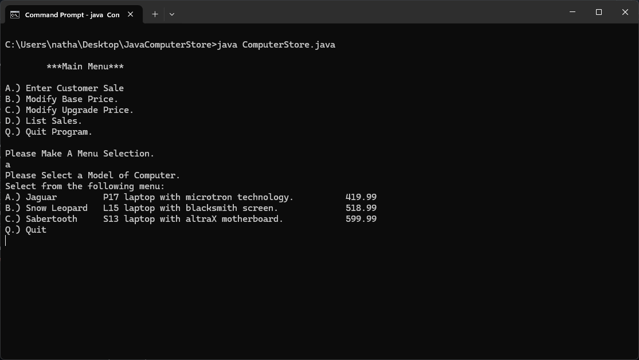639x360 pixels.
Task: Click the 'B.) Modify Base Price.' menu line
Action: coord(62,99)
